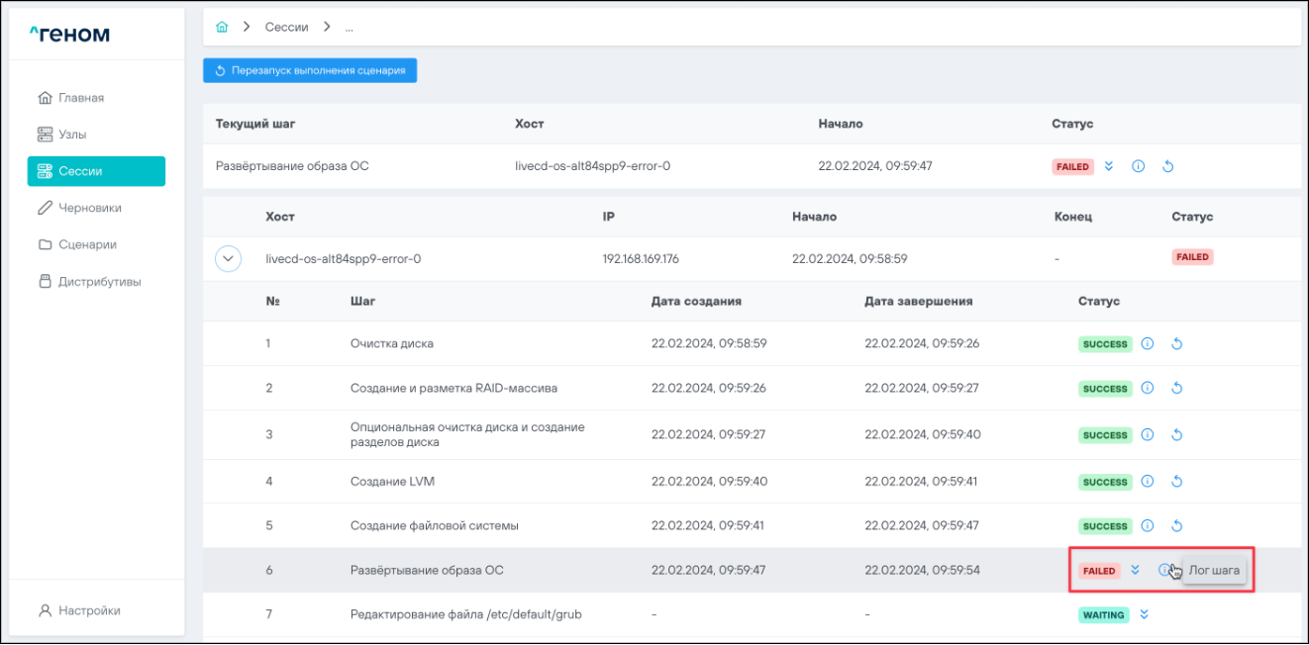Expand double-chevron in current step row
Viewport: 1309px width, 645px height.
point(1109,166)
